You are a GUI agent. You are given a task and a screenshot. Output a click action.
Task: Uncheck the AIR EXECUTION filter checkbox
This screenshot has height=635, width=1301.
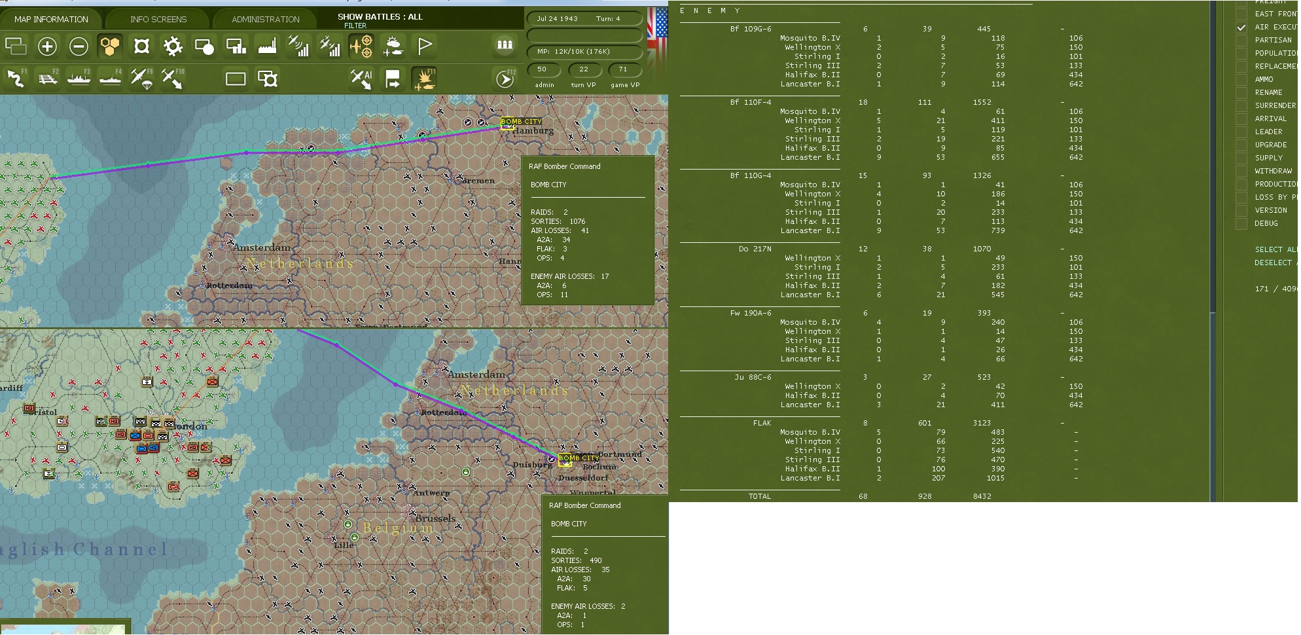[1241, 27]
